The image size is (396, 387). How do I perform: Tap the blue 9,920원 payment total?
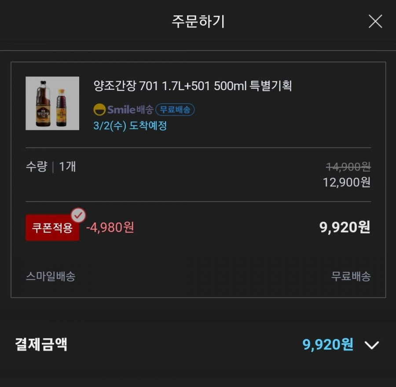328,344
